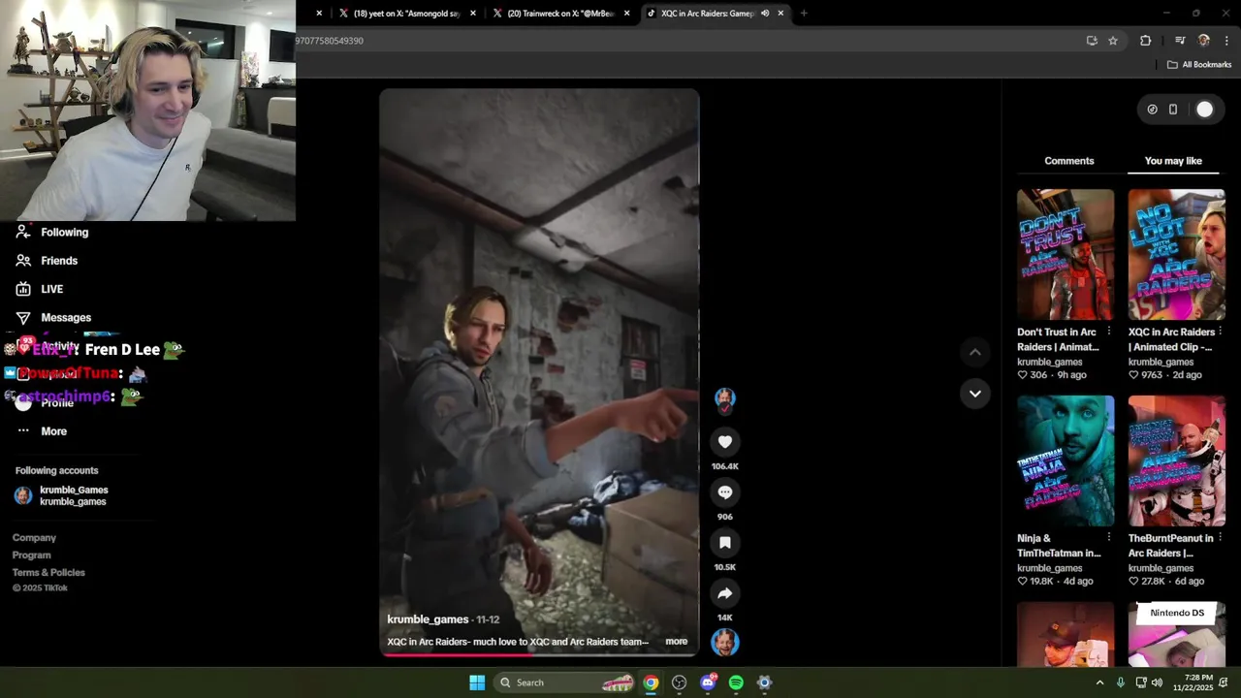Bookmark this page with star icon
Image resolution: width=1241 pixels, height=698 pixels.
point(1113,41)
